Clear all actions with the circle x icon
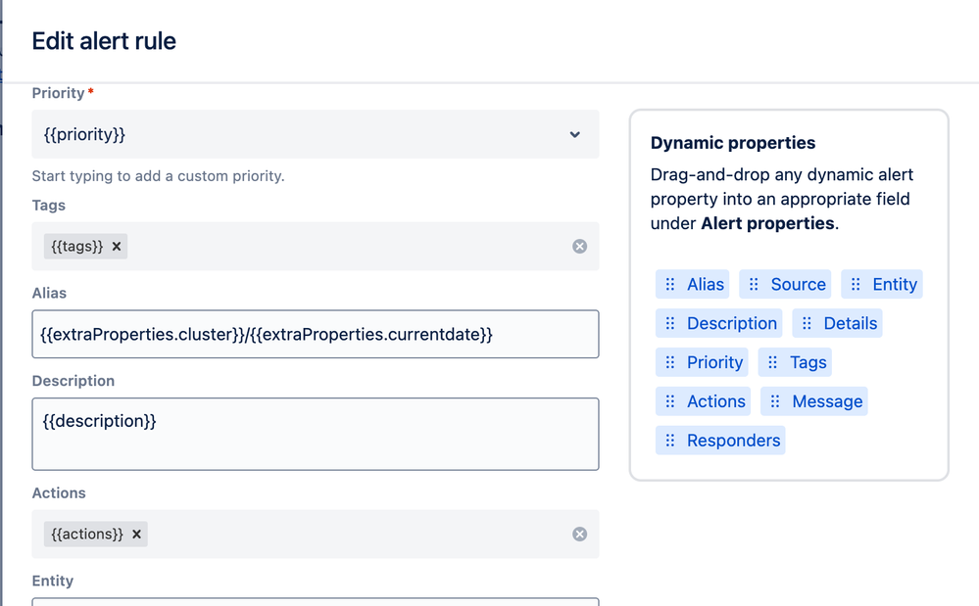The image size is (979, 606). click(580, 535)
